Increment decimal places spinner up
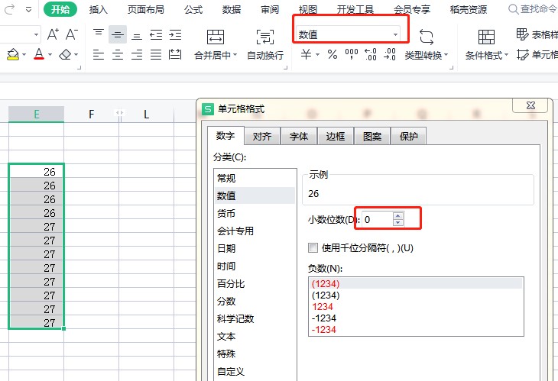 pyautogui.click(x=398, y=215)
